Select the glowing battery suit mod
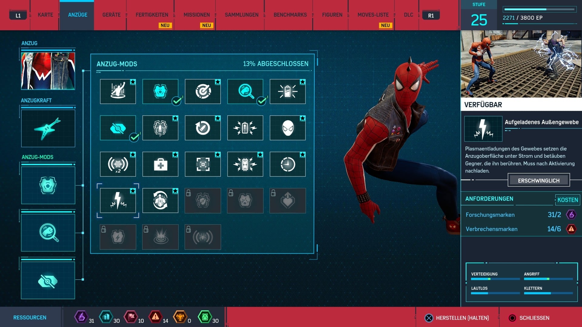Image resolution: width=582 pixels, height=327 pixels. pos(288,91)
